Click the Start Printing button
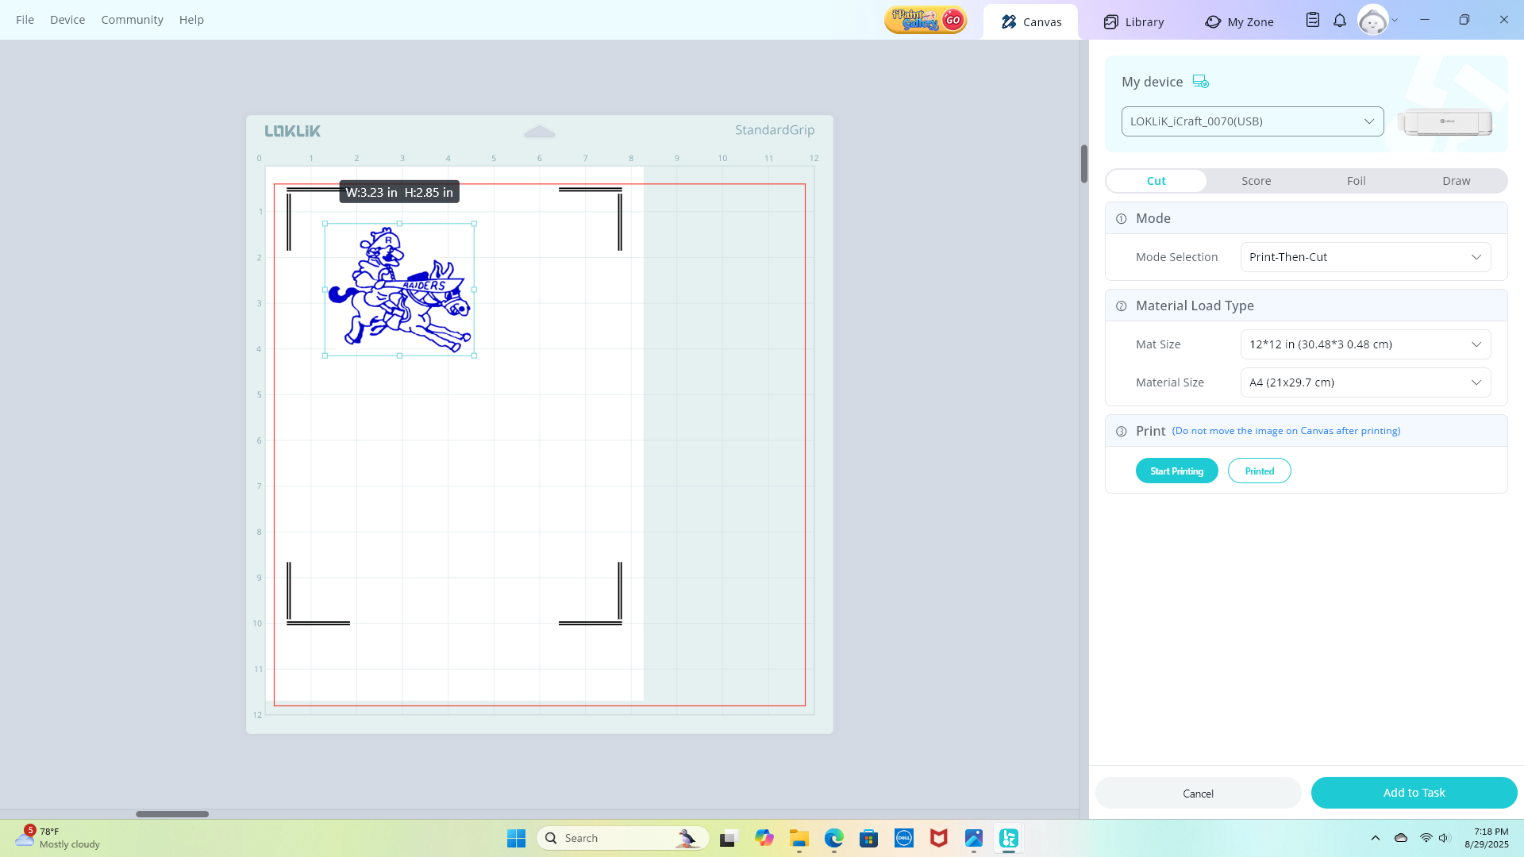 [x=1176, y=471]
